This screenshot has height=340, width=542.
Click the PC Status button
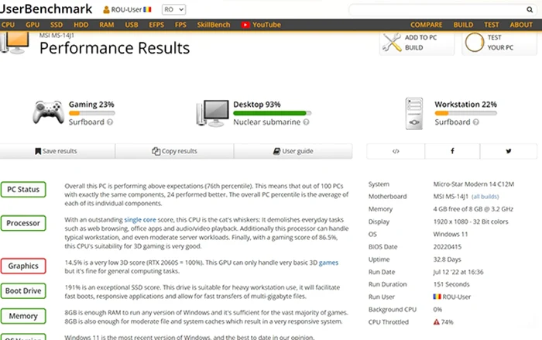[23, 190]
